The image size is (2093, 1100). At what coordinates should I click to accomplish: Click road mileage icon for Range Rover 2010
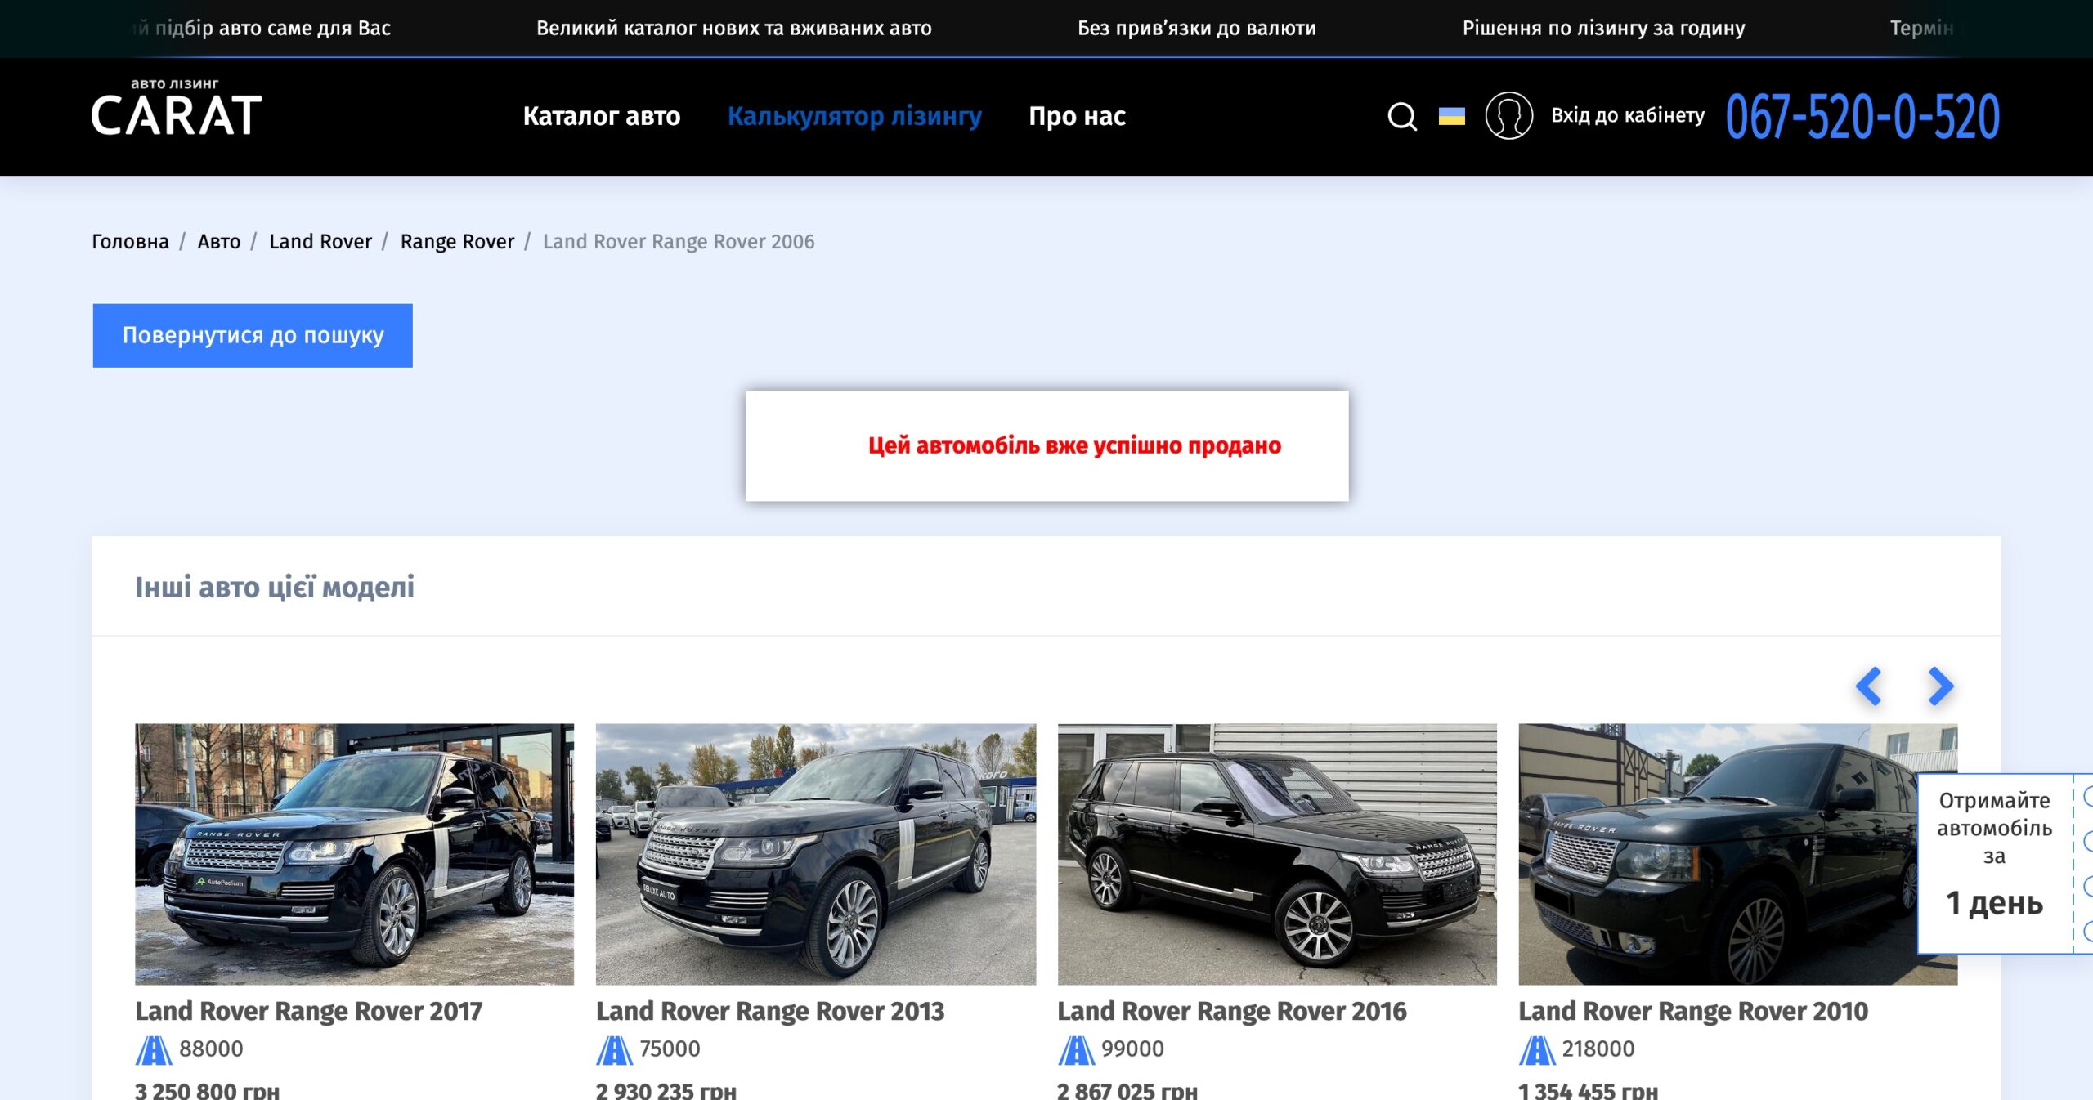(x=1537, y=1049)
